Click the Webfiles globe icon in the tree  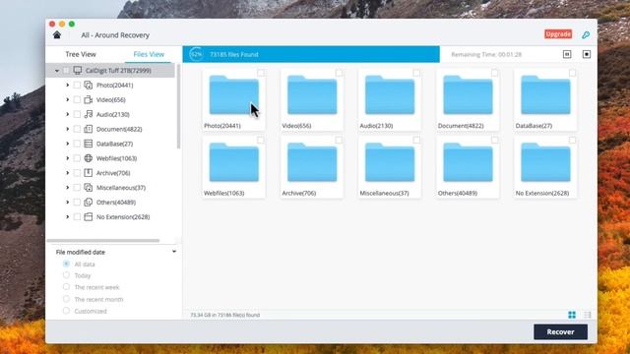89,158
